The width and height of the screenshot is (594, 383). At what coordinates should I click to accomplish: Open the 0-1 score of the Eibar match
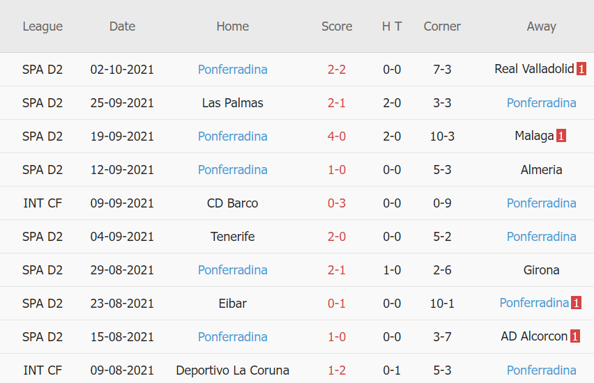(337, 303)
